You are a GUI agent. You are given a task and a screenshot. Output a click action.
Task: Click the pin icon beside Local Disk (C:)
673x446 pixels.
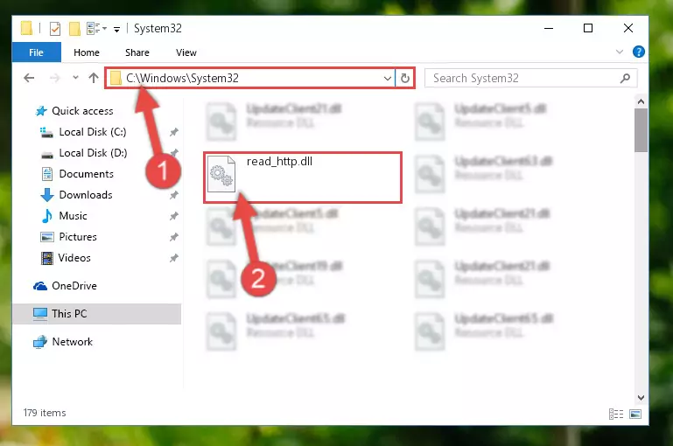pos(173,132)
